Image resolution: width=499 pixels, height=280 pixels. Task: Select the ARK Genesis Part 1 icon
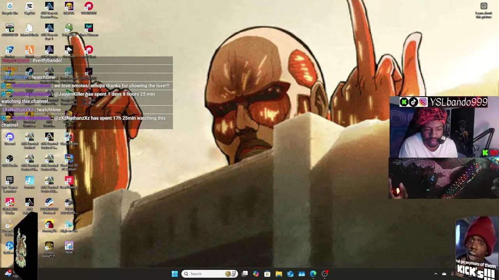point(49,32)
